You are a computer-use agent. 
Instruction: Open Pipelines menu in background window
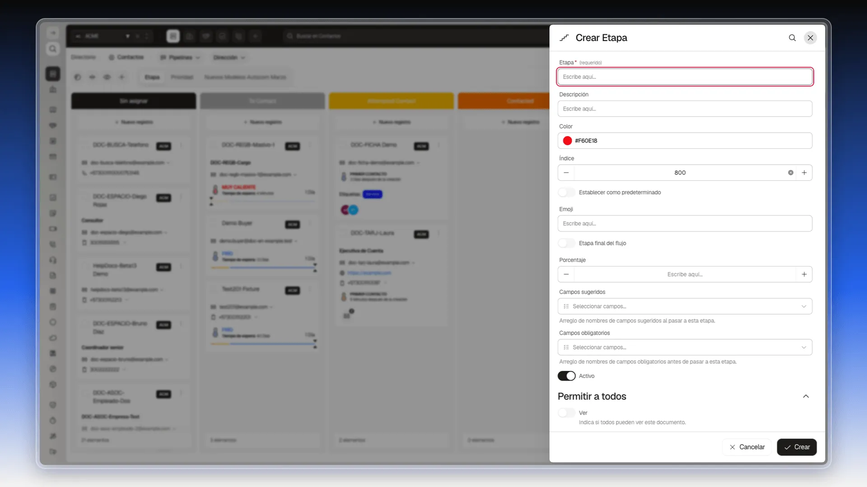point(180,58)
